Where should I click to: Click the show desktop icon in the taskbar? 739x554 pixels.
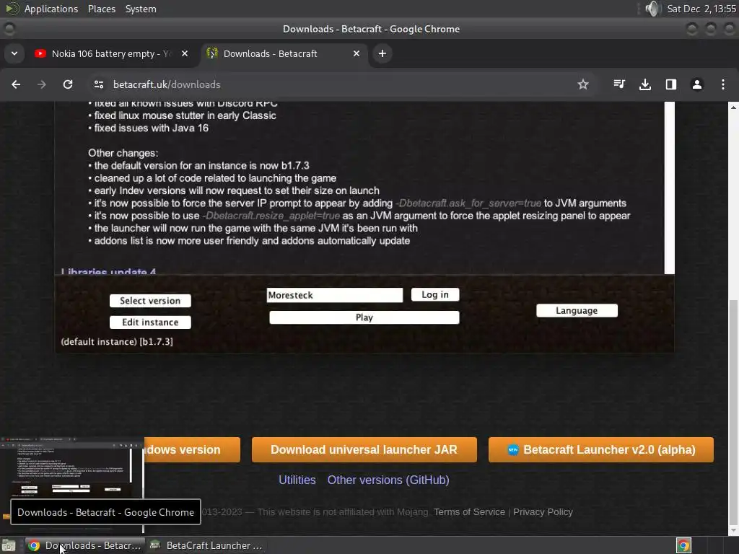[x=9, y=545]
